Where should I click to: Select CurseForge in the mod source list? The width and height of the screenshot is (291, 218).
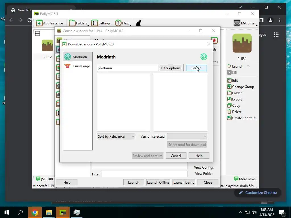tap(78, 66)
